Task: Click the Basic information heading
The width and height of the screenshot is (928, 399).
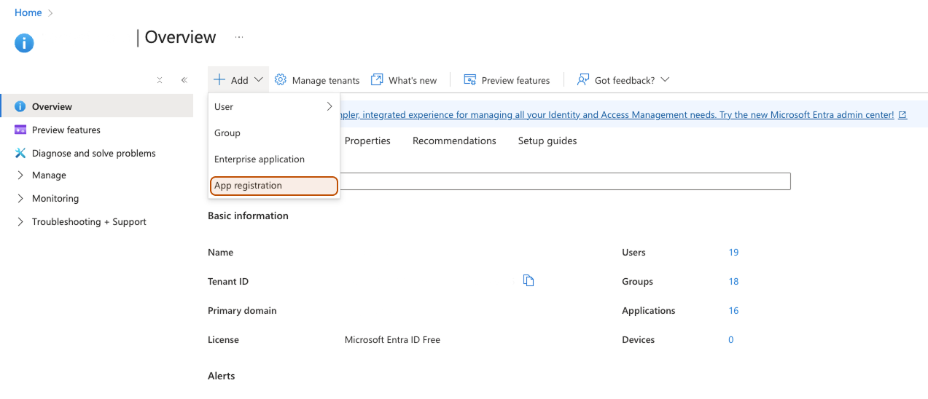Action: coord(248,216)
